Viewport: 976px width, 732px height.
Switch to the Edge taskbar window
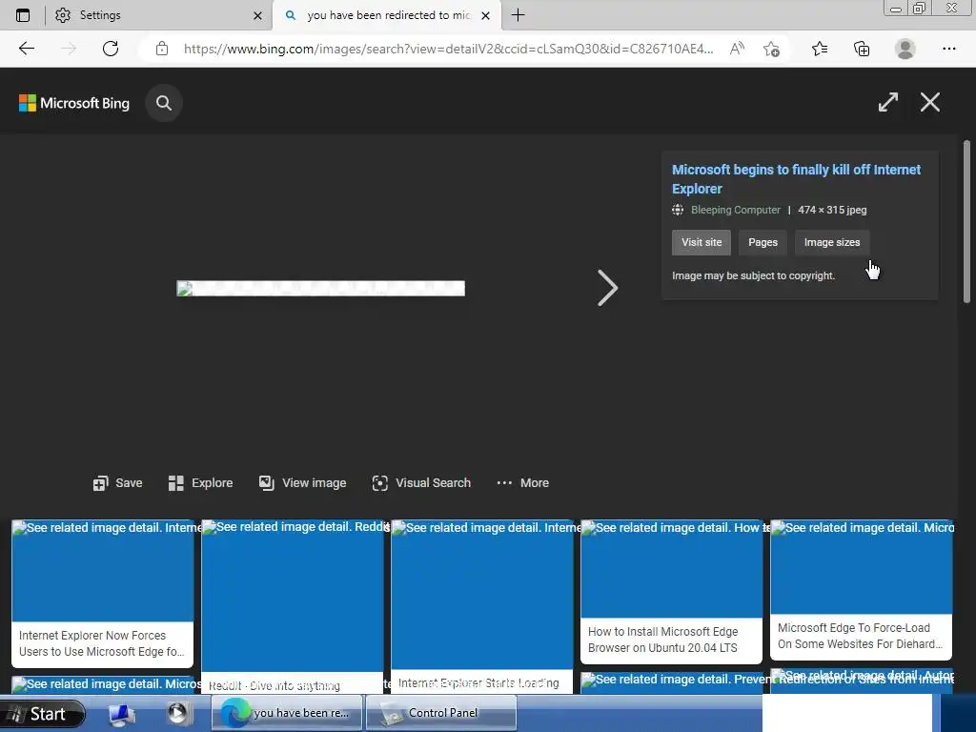tap(286, 713)
